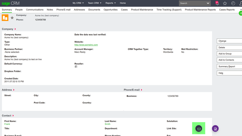Go to Home in top menu
This screenshot has width=242, height=136.
pos(123,3)
